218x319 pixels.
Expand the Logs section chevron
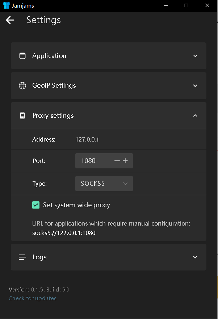[195, 257]
